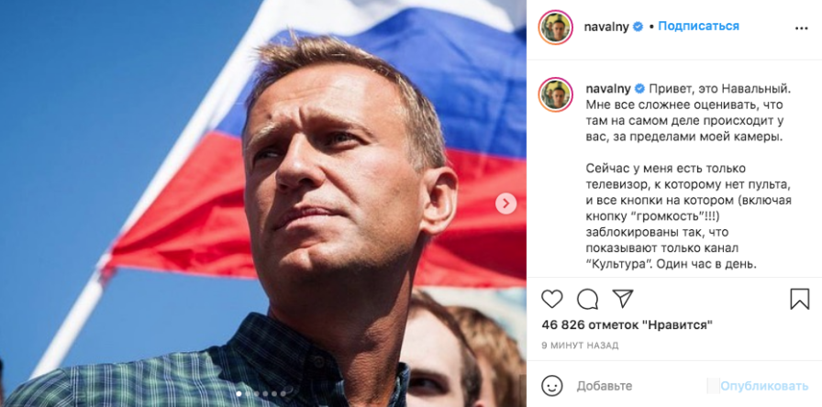822x407 pixels.
Task: Click the navalny avatar beside the caption
Action: pyautogui.click(x=555, y=94)
